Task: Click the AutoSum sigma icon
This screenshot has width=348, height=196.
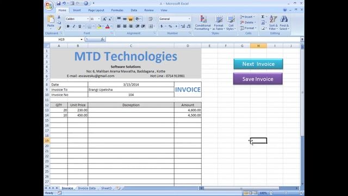Action: 263,17
